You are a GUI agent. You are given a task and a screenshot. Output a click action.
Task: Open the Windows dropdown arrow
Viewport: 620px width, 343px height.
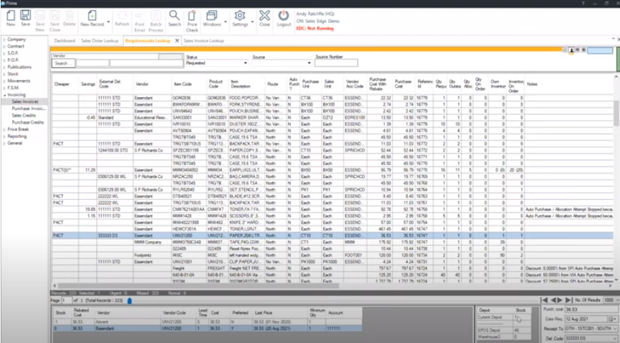[x=225, y=22]
